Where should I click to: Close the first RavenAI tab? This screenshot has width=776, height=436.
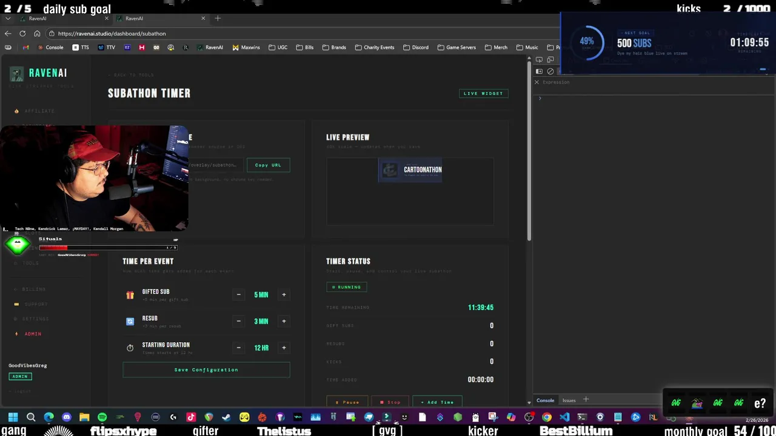tap(107, 18)
